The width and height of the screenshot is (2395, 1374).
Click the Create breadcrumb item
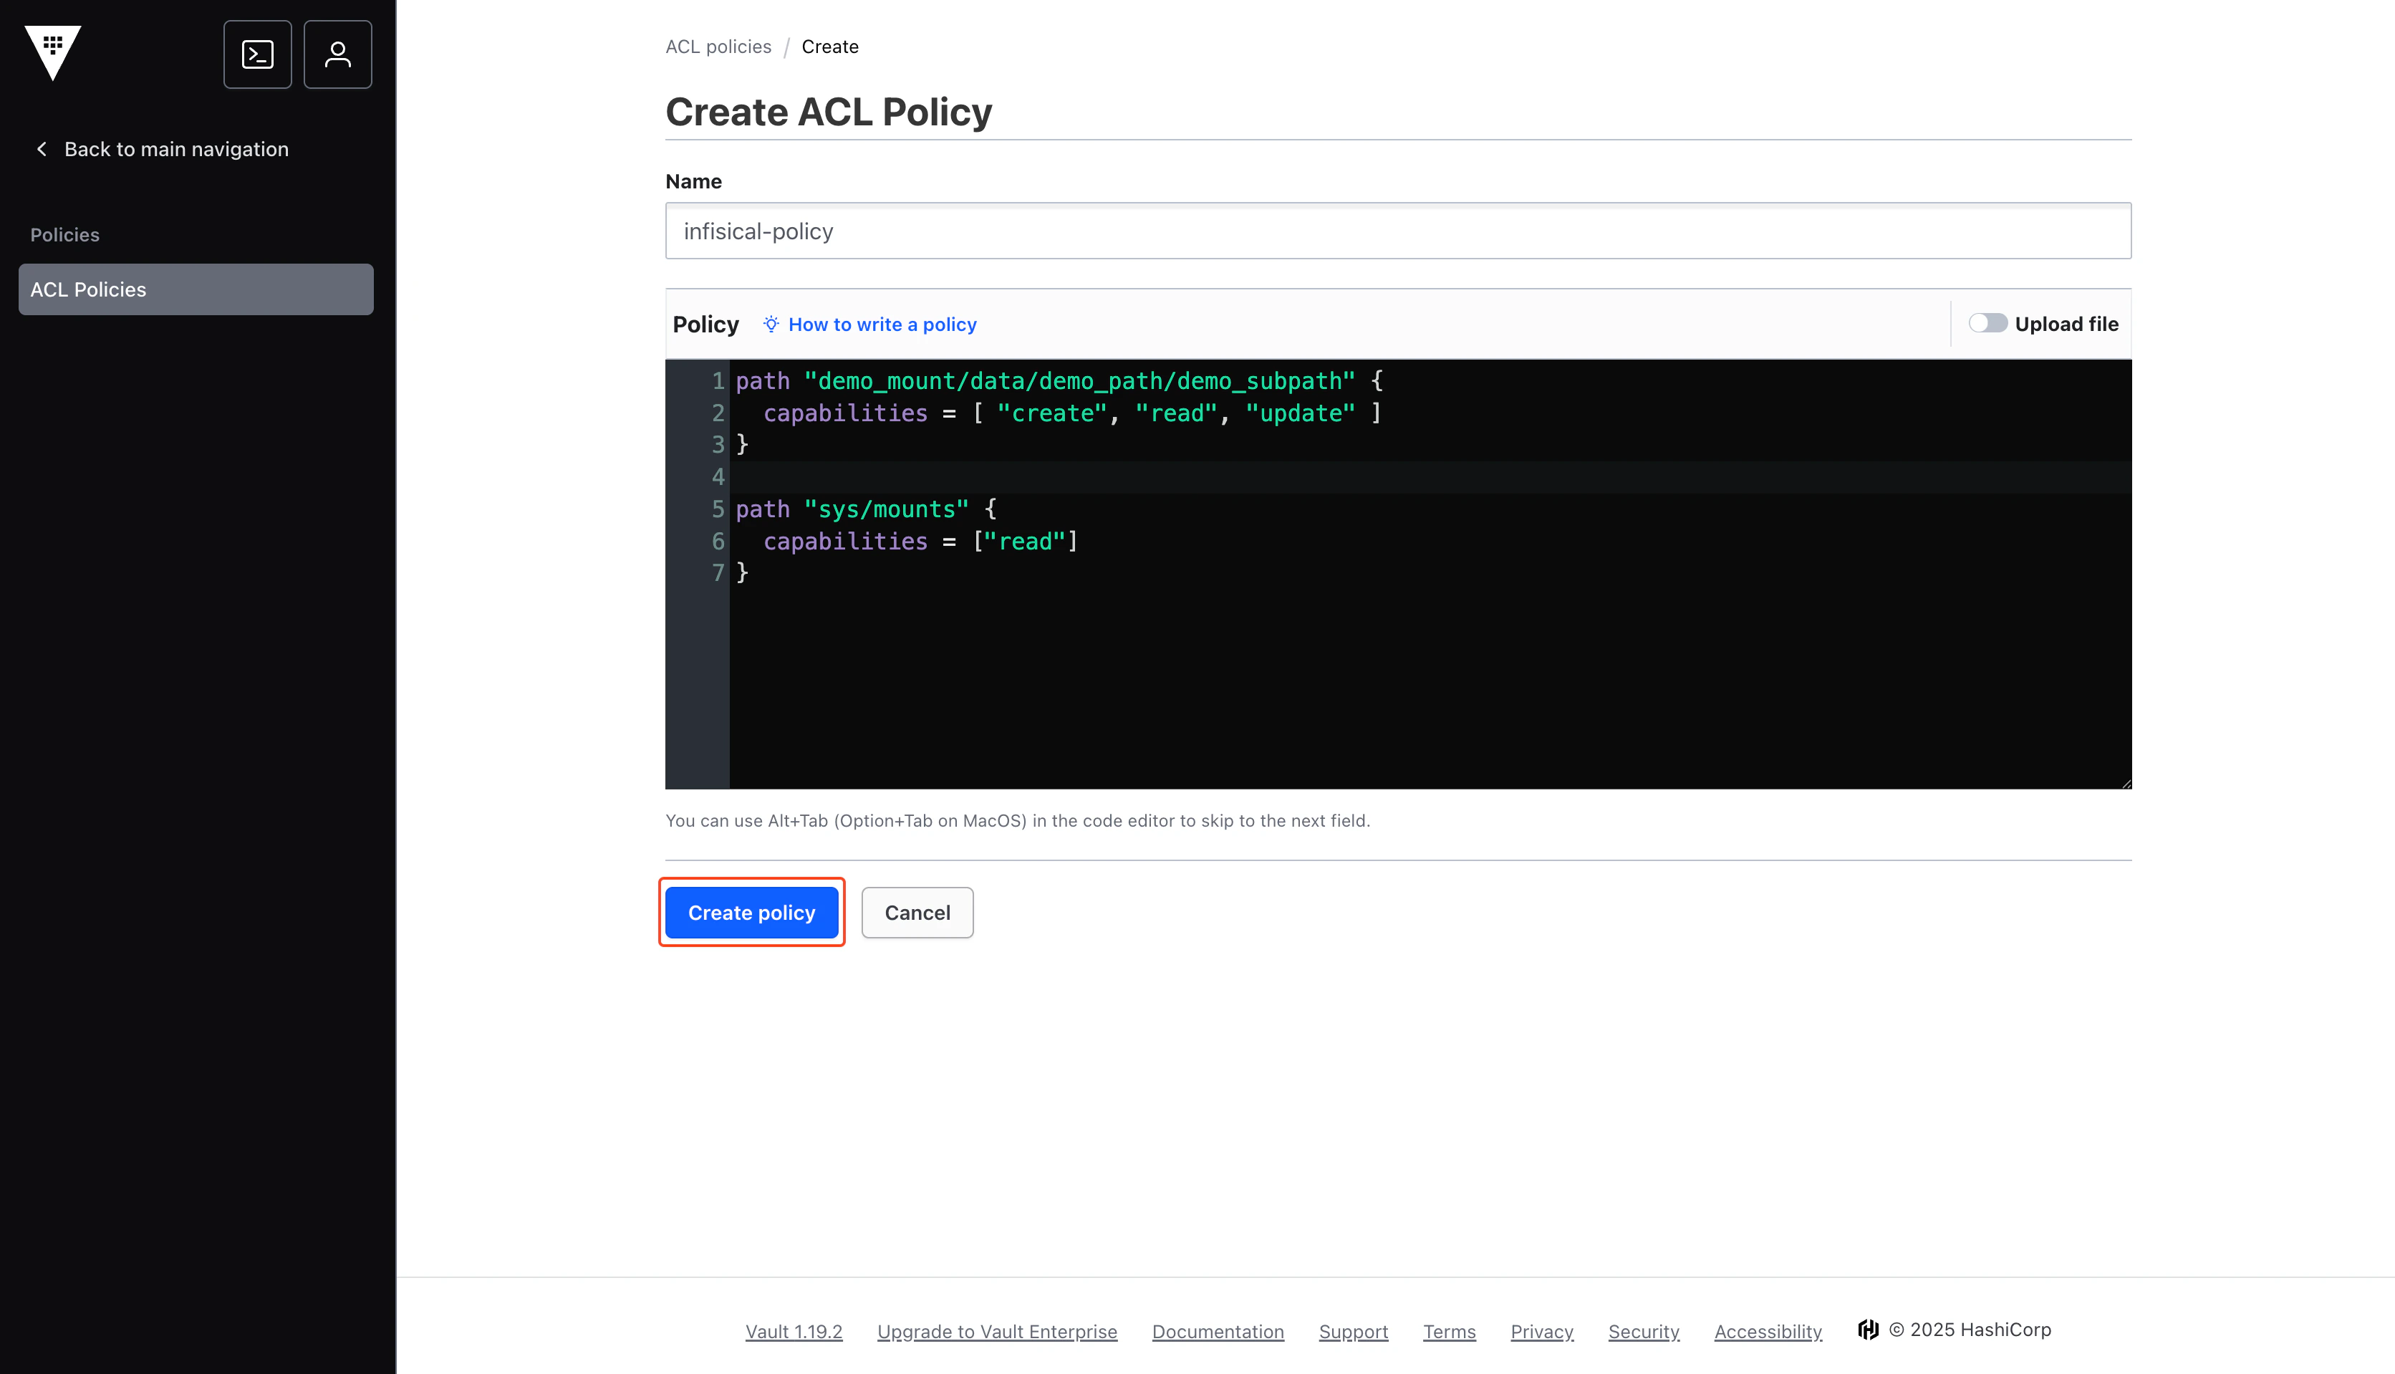point(830,47)
